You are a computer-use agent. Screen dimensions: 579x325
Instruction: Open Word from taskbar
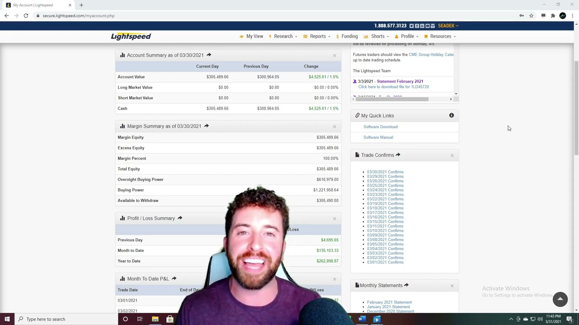click(x=362, y=319)
